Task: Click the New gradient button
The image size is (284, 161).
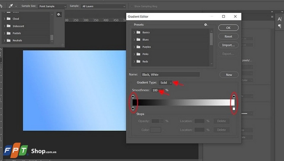Action: 228,75
